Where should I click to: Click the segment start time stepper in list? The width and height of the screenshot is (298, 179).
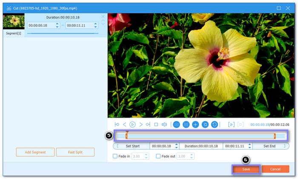[57, 26]
